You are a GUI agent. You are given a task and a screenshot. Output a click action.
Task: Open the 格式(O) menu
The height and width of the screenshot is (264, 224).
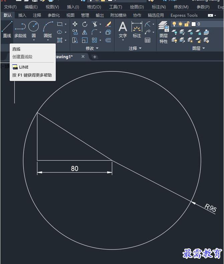point(94,7)
